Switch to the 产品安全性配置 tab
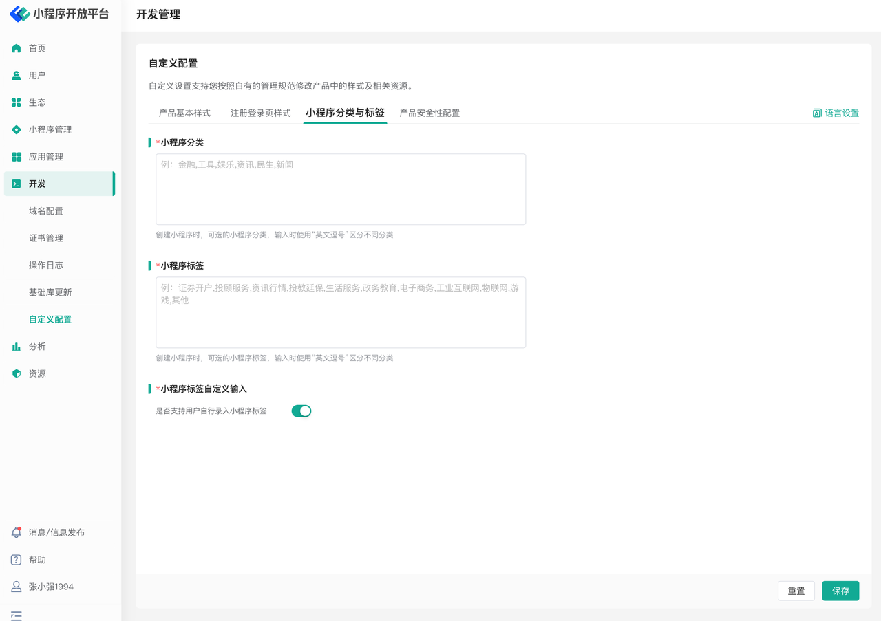 click(x=429, y=113)
